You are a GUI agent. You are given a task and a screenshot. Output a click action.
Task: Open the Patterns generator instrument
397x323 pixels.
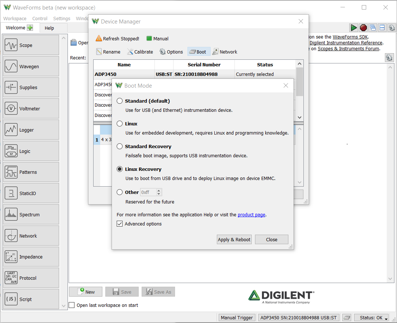(31, 172)
